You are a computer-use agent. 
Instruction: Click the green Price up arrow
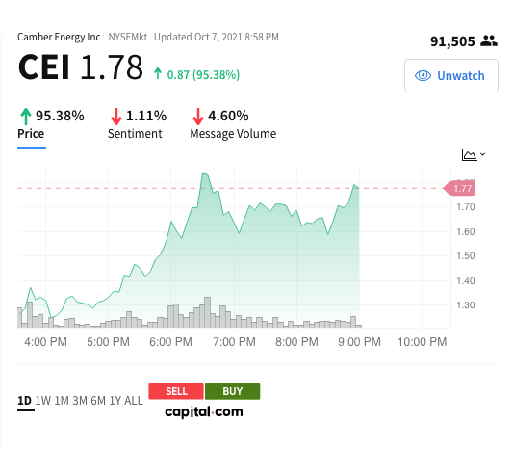[26, 117]
